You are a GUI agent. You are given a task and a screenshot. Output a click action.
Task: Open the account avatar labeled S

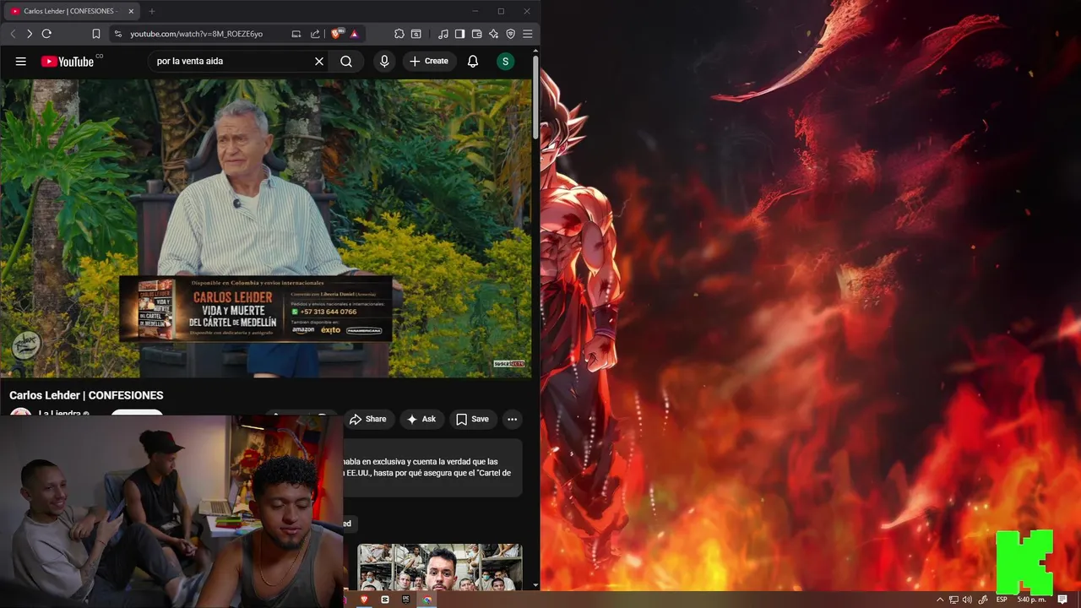tap(505, 61)
